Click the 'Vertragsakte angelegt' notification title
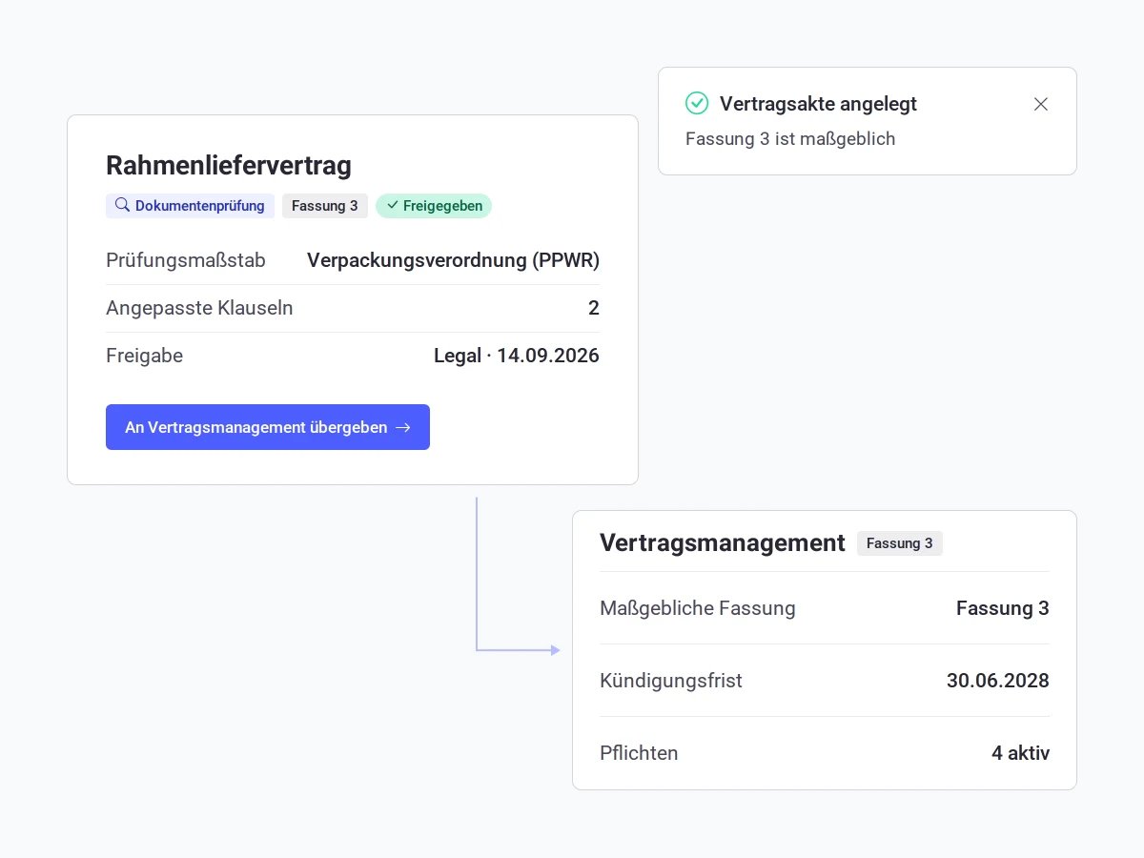 pyautogui.click(x=818, y=104)
